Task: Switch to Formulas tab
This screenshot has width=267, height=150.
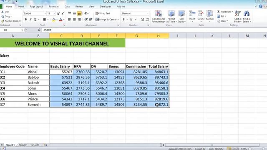Action: 54,7
